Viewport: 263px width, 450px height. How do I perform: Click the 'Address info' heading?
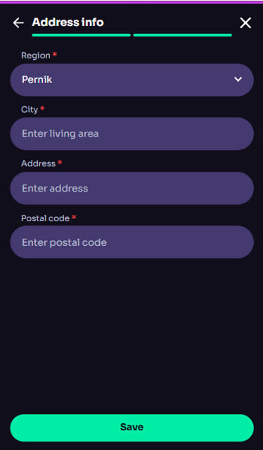tap(68, 22)
